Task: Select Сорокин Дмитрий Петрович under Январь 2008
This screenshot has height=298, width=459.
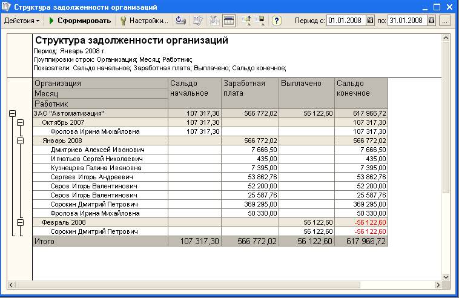Action: coord(94,204)
